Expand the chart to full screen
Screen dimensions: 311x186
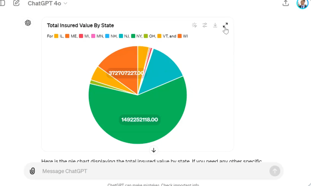225,25
